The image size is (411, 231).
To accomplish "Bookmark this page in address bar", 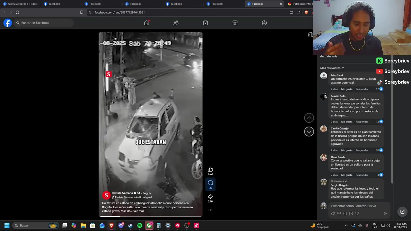I will pyautogui.click(x=82, y=13).
